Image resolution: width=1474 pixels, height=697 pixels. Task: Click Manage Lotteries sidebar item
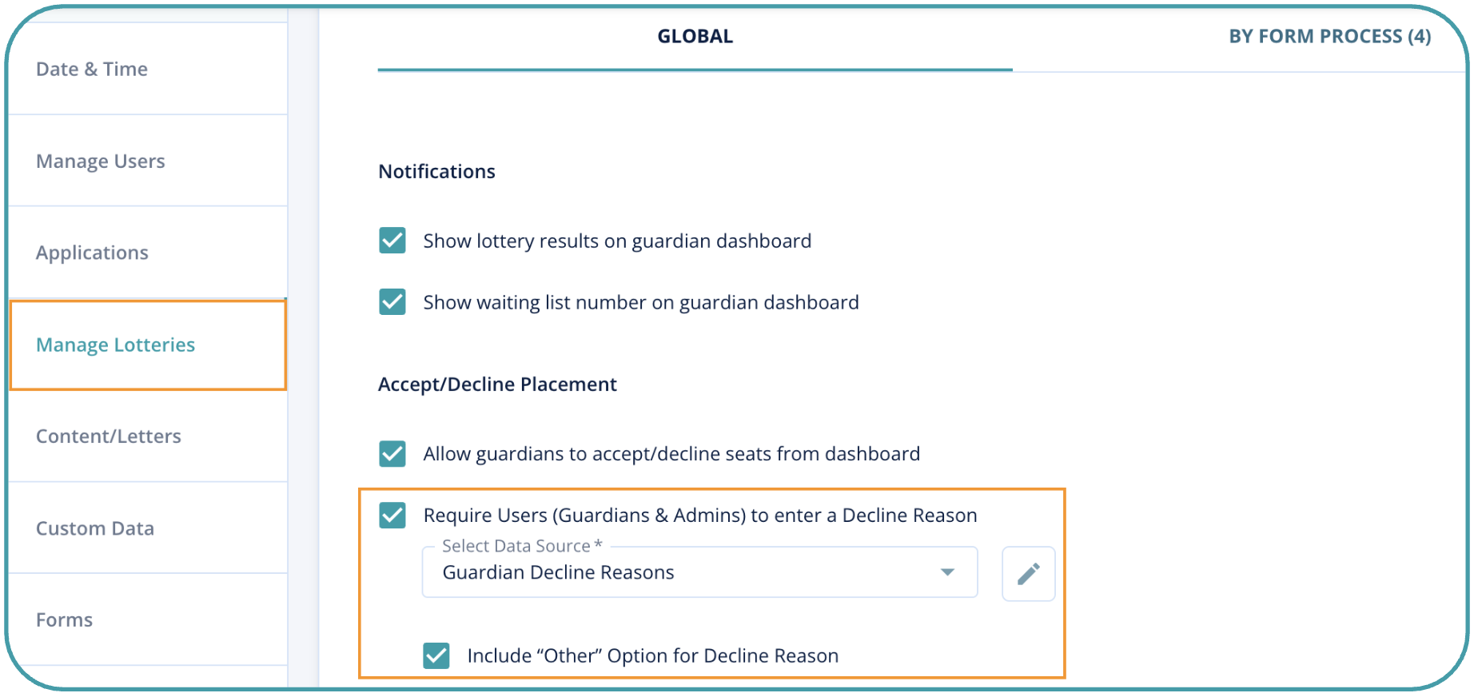click(x=116, y=345)
